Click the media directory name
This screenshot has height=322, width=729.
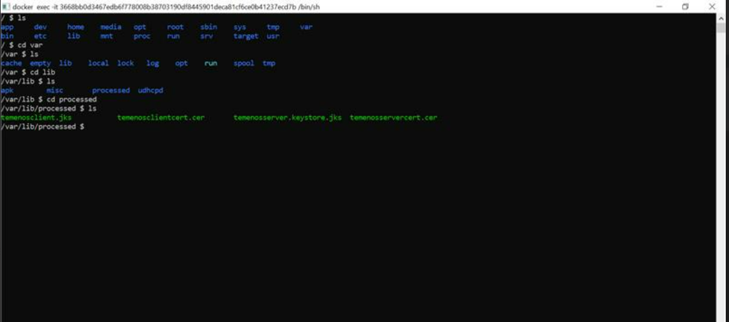click(x=111, y=27)
